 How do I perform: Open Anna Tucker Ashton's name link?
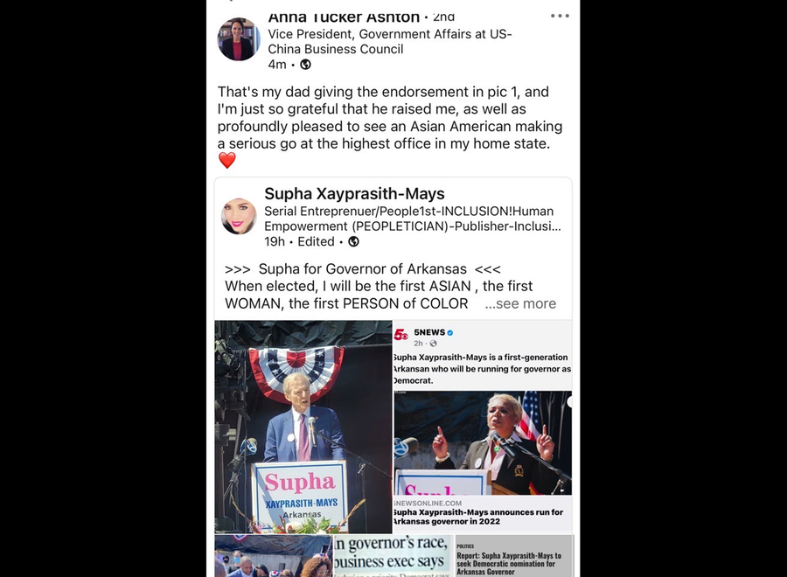pos(344,17)
